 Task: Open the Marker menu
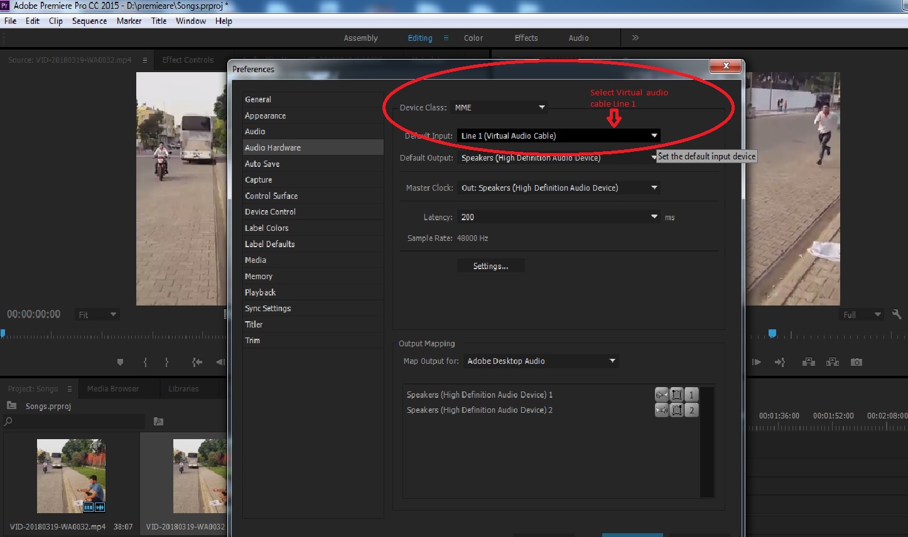point(129,21)
